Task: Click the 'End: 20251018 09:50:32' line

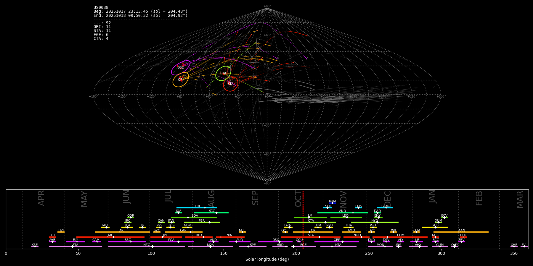Action: (x=141, y=15)
